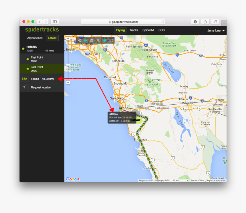Click the Google logo on the map

[x=73, y=179]
